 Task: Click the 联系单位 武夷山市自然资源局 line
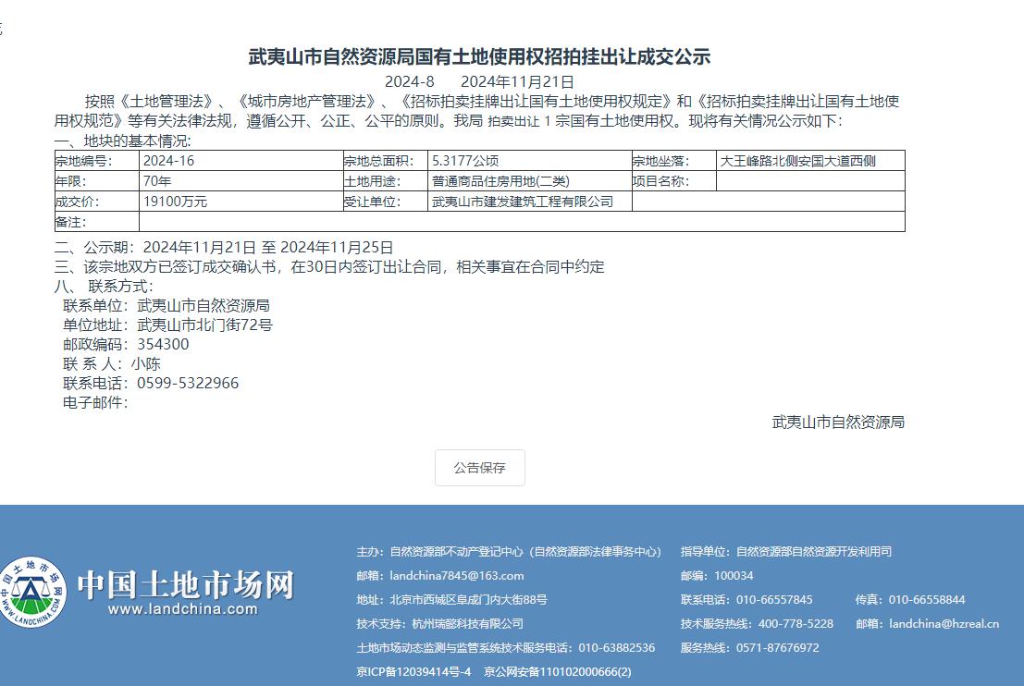166,305
